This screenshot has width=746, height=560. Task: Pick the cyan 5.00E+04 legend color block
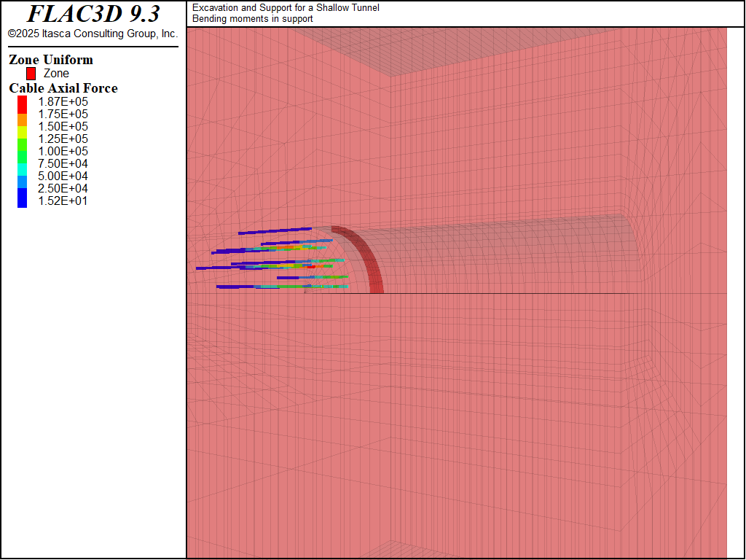pyautogui.click(x=22, y=168)
